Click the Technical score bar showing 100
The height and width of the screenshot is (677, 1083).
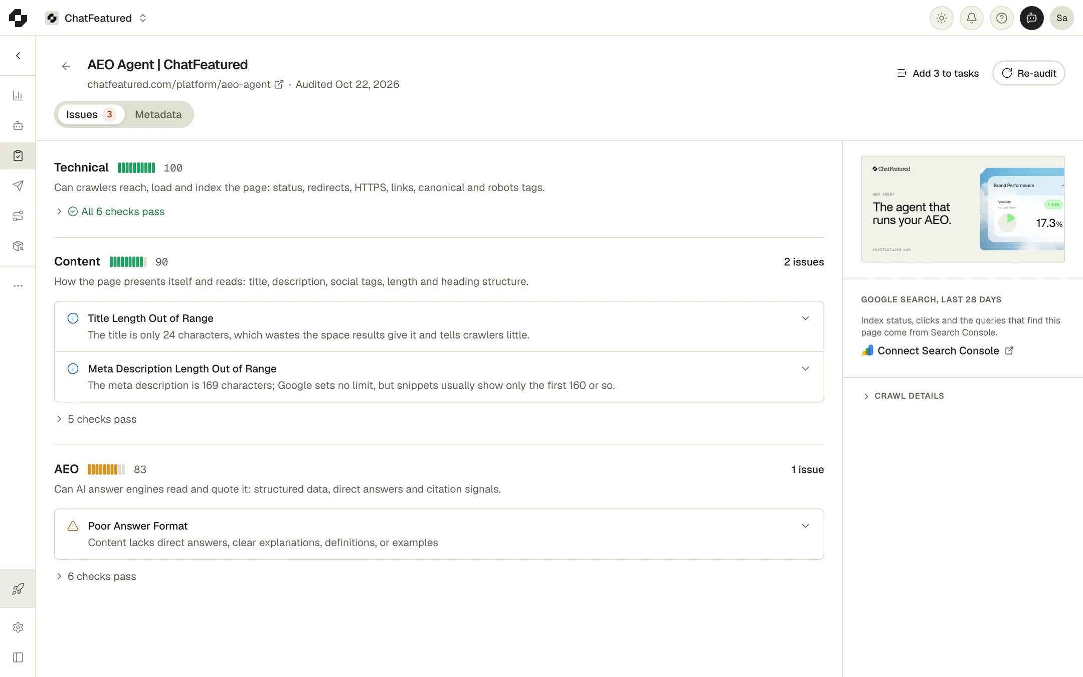tap(136, 168)
